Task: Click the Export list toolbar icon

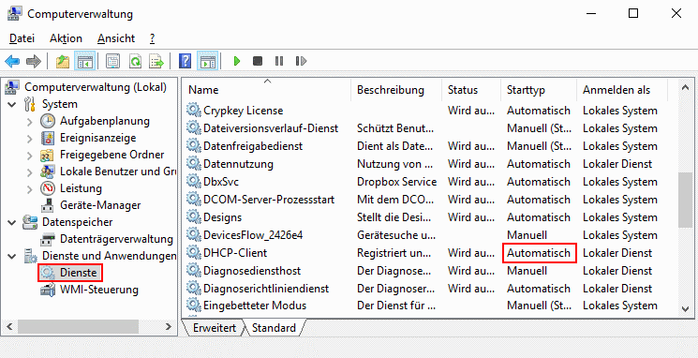Action: [156, 61]
